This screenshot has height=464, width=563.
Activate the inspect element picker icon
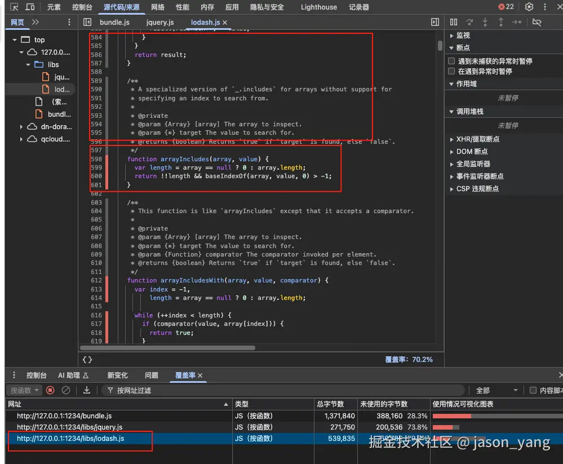[14, 7]
